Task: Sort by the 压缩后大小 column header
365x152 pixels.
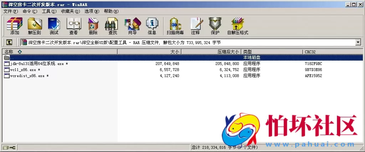Action: (211, 52)
